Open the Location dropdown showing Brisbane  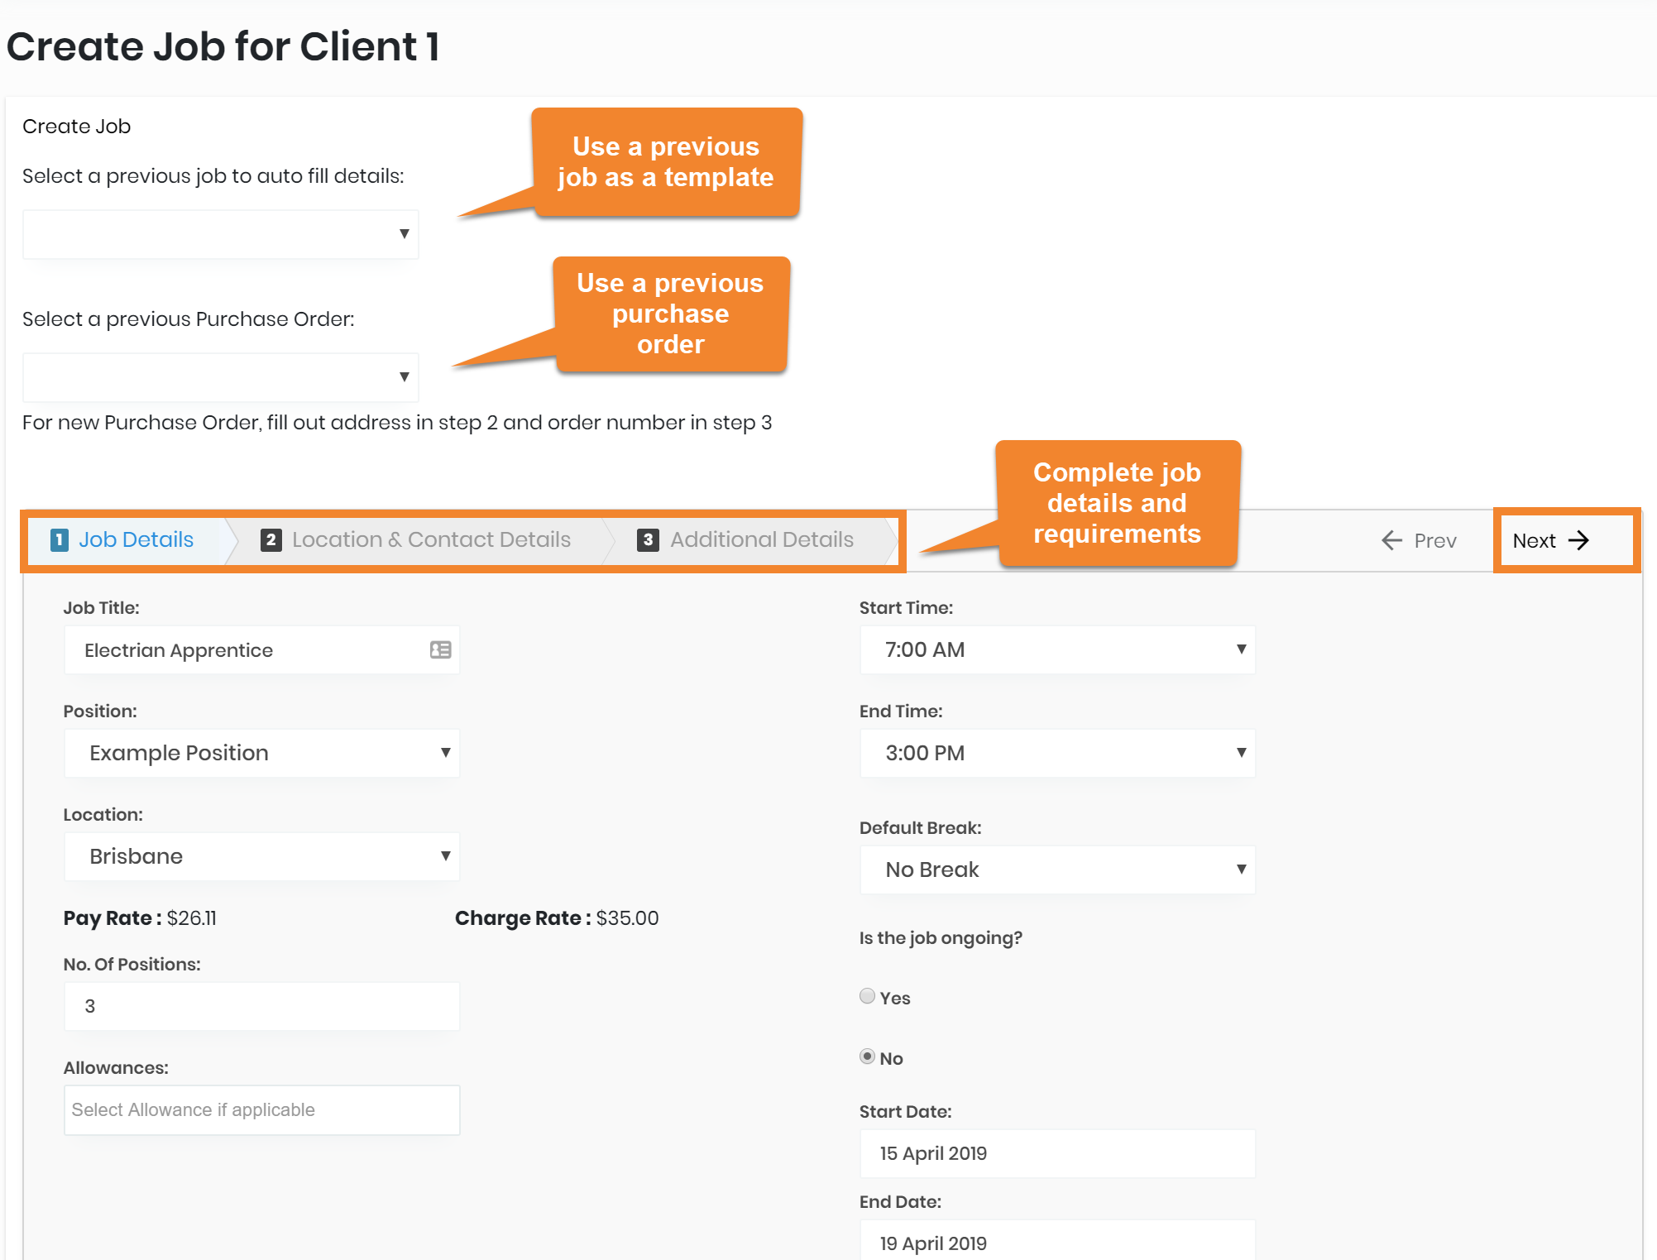point(261,856)
